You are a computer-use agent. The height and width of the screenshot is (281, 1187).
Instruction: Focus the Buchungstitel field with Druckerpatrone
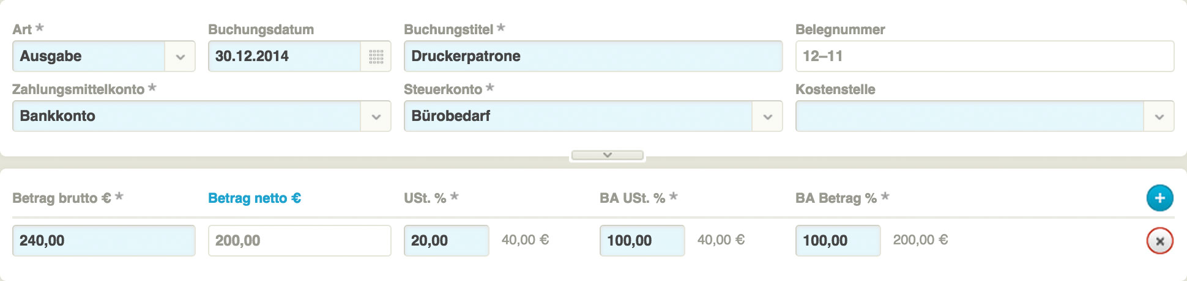pyautogui.click(x=592, y=56)
